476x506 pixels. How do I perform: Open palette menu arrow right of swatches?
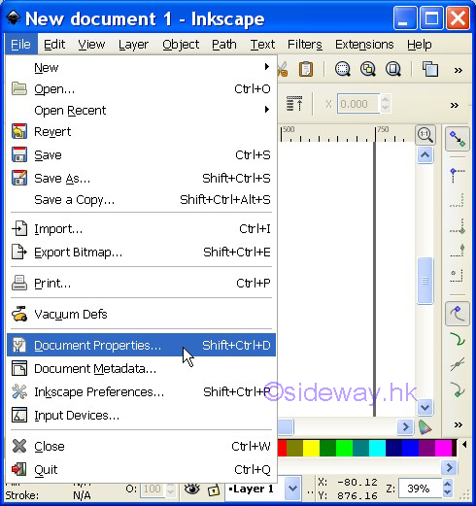click(x=464, y=445)
